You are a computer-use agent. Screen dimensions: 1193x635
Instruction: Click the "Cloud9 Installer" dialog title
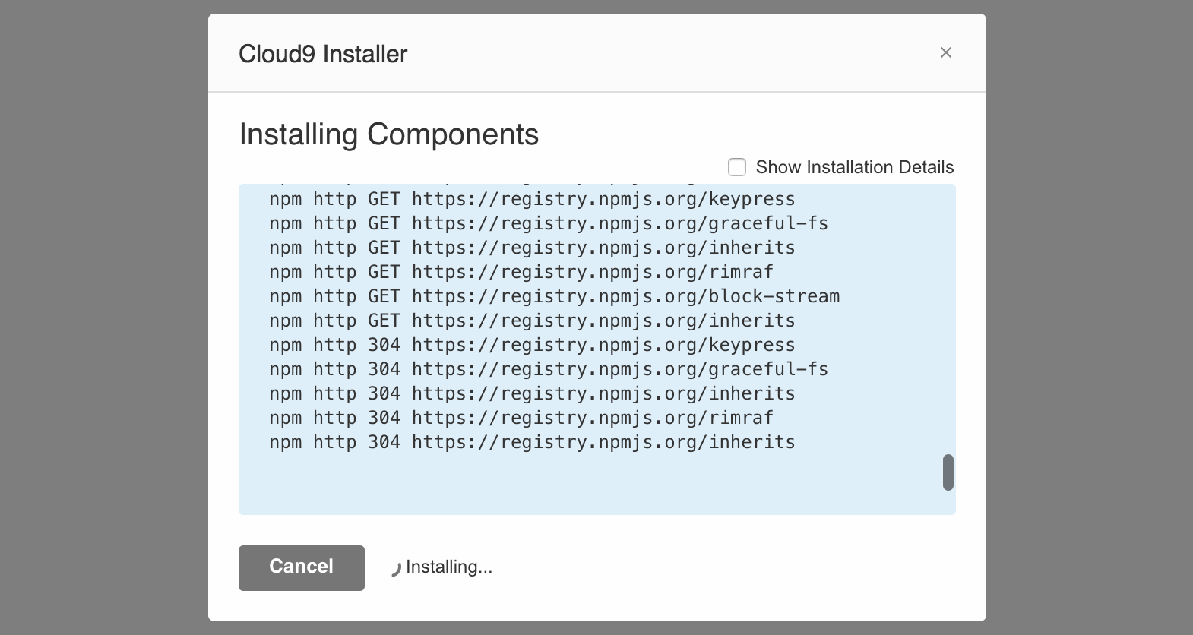tap(323, 54)
